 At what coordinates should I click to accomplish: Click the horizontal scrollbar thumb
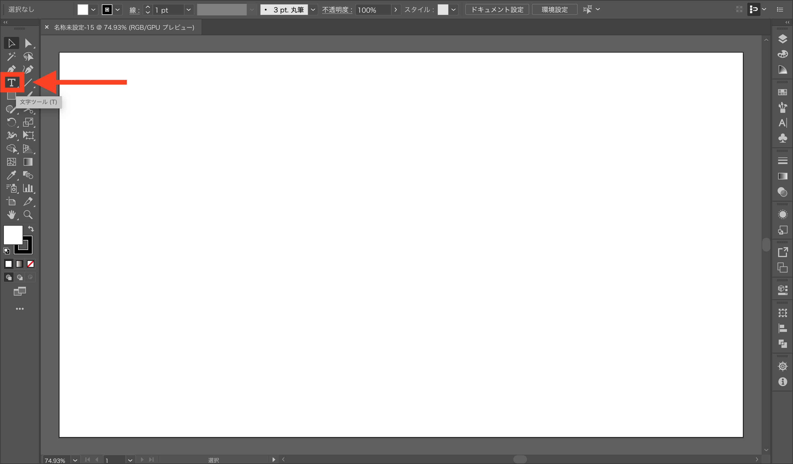click(520, 459)
